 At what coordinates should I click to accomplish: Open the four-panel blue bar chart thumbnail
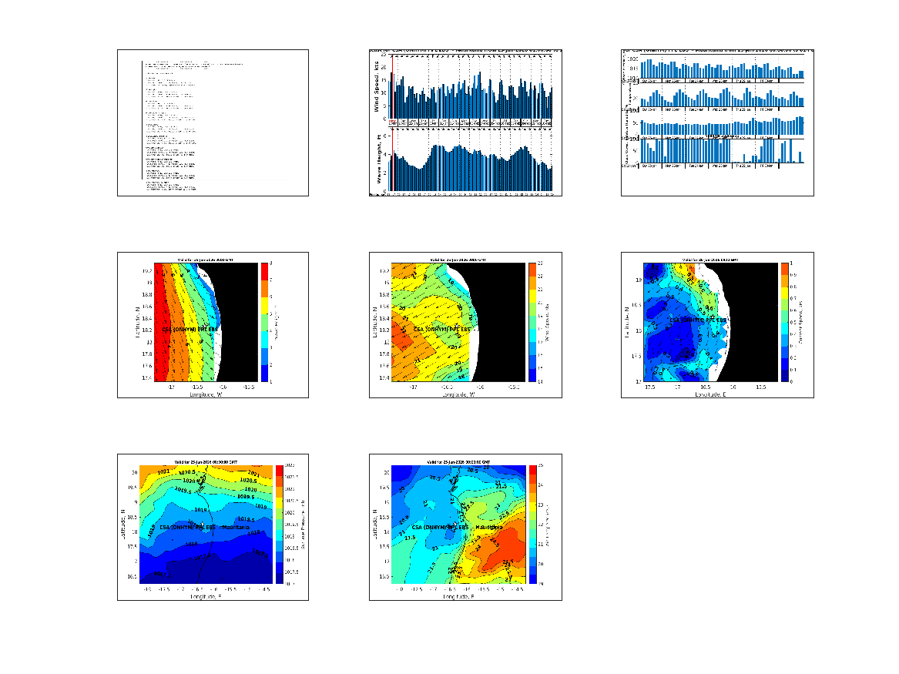tap(717, 123)
